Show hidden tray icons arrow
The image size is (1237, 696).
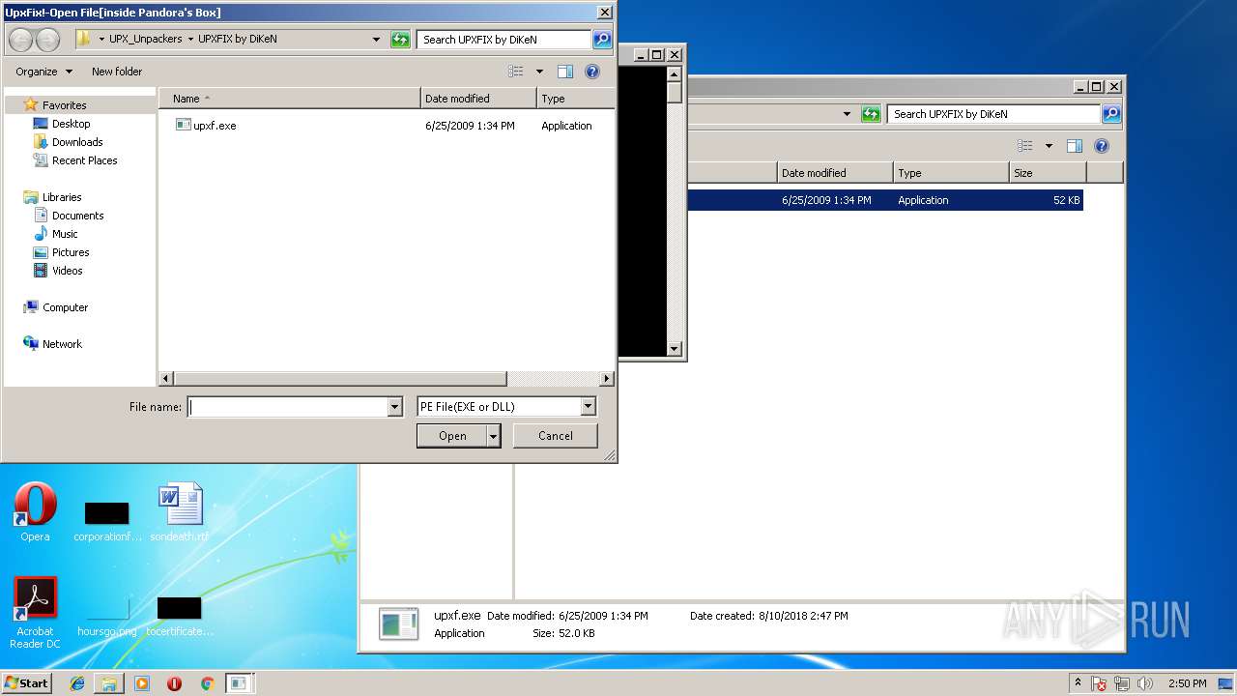click(1079, 682)
